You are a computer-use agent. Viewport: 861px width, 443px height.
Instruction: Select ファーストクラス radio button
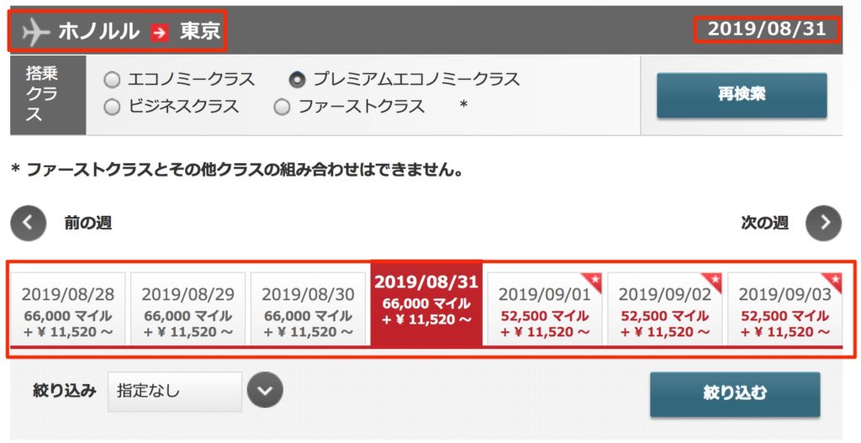[282, 107]
